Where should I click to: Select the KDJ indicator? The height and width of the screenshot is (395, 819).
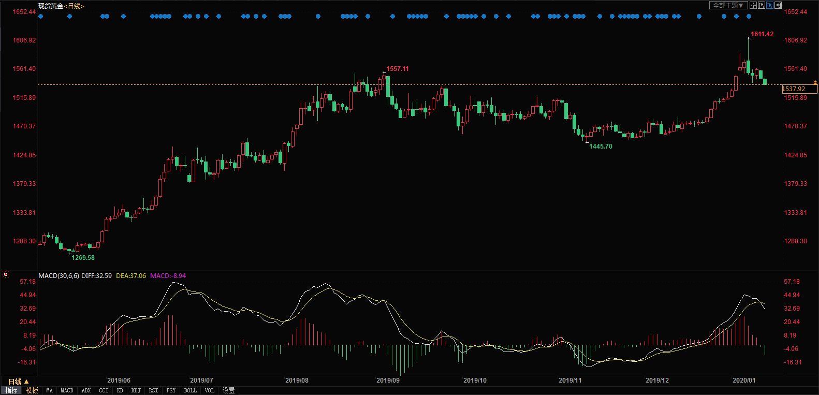136,390
